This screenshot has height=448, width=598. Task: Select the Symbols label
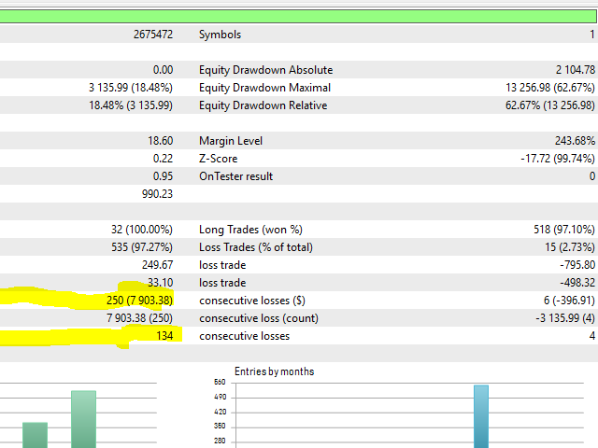tap(220, 35)
